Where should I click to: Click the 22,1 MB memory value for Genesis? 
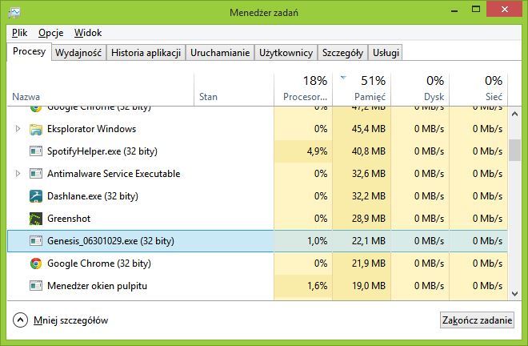click(369, 241)
